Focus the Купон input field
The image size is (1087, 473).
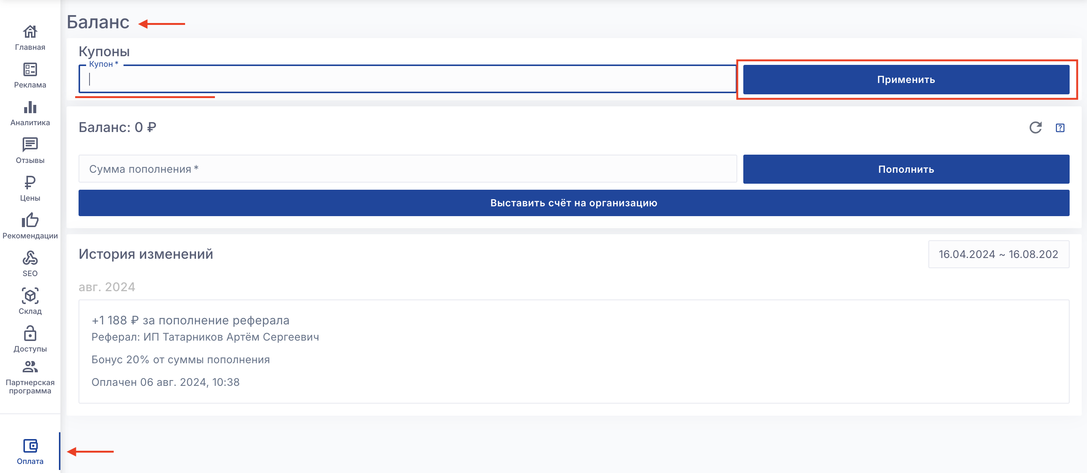pyautogui.click(x=407, y=79)
